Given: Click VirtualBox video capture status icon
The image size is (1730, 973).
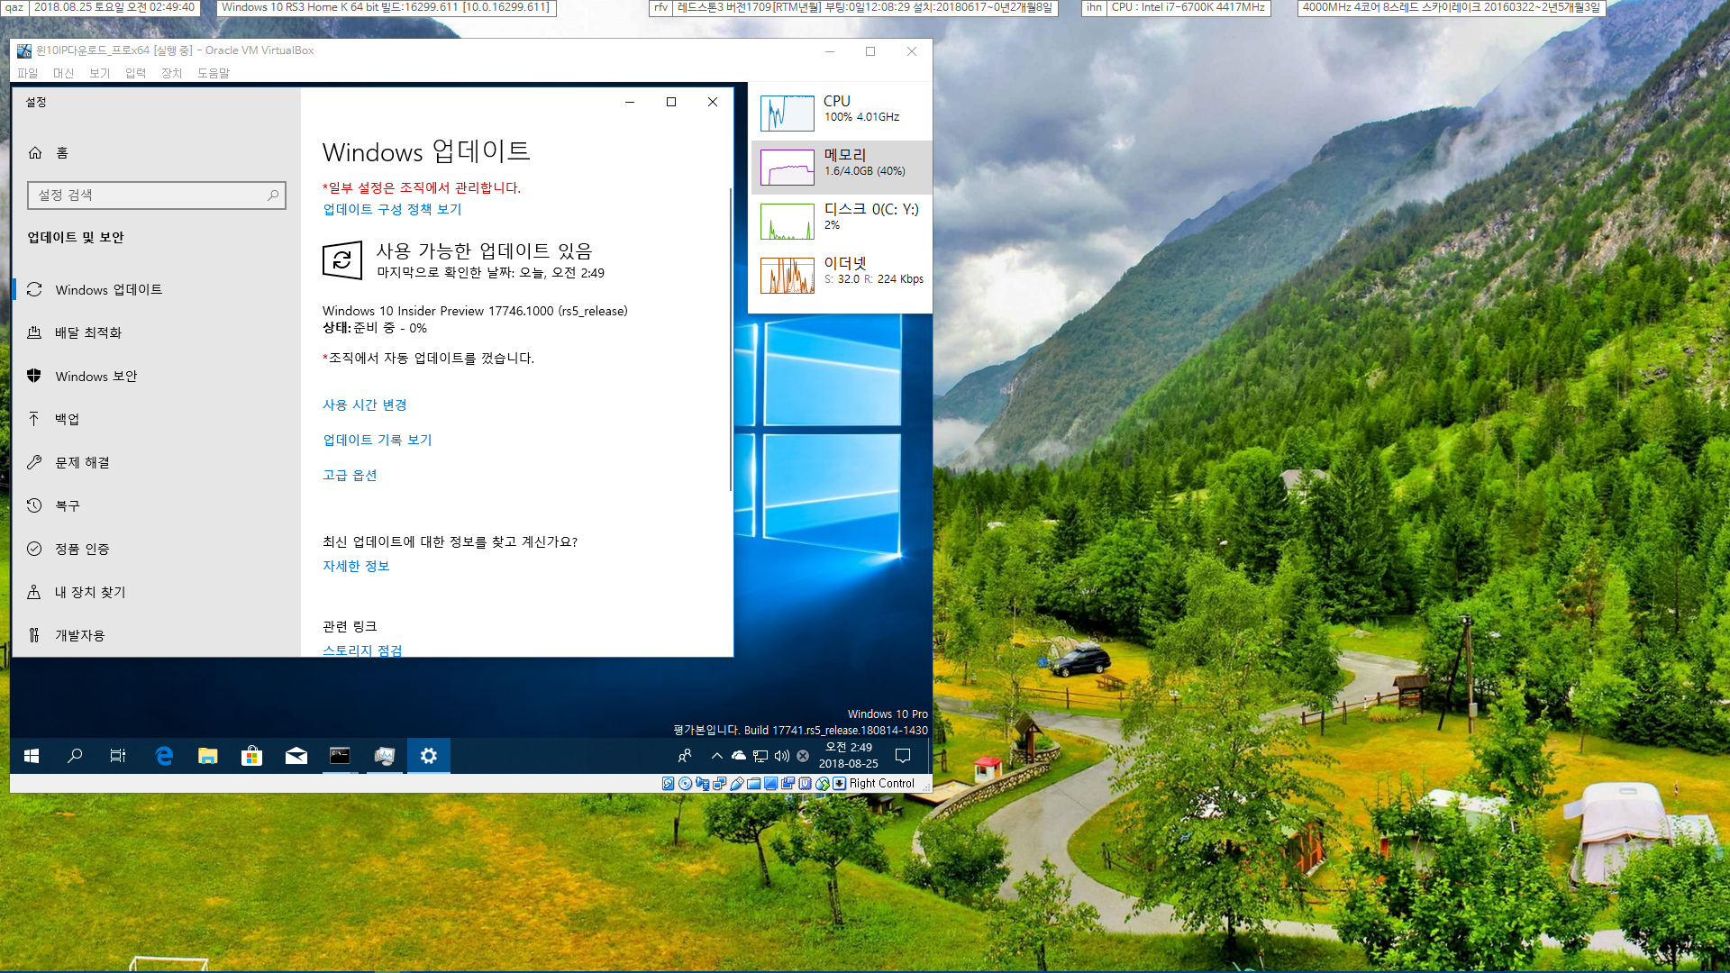Looking at the screenshot, I should [788, 783].
